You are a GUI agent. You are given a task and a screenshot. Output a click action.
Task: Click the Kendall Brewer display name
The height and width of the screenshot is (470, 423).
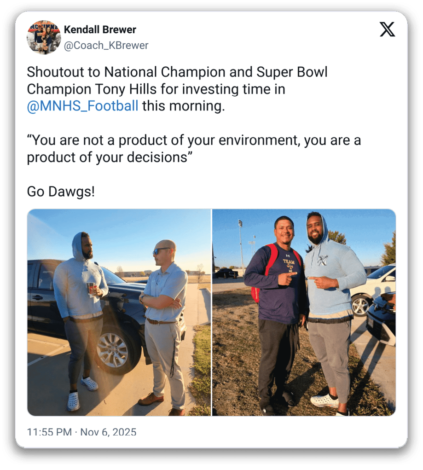[100, 29]
